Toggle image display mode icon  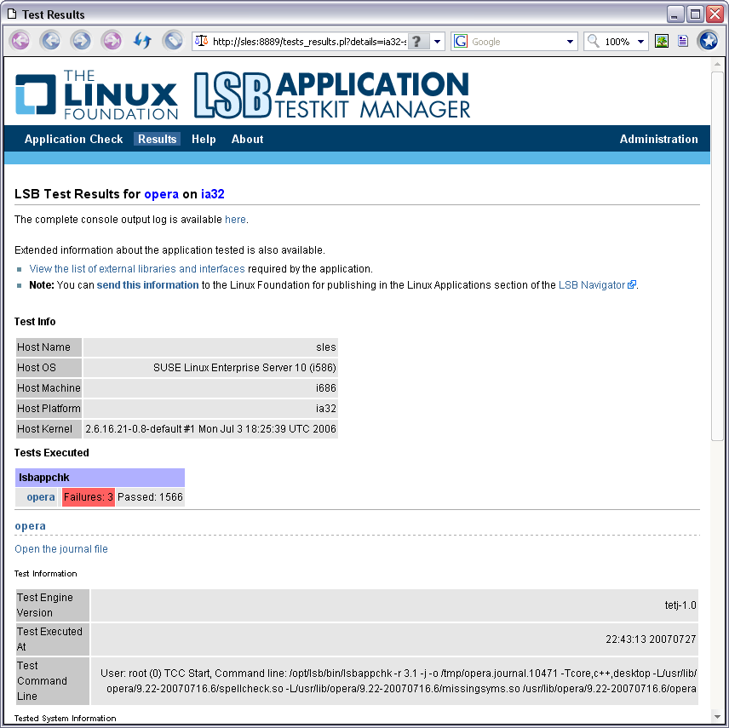coord(662,42)
